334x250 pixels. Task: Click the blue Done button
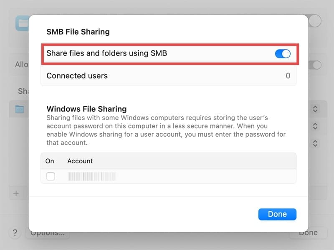(x=277, y=214)
